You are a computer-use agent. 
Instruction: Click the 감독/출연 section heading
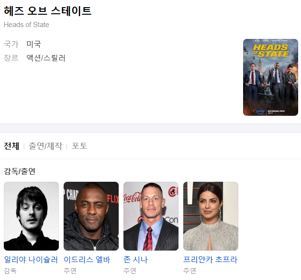(19, 171)
